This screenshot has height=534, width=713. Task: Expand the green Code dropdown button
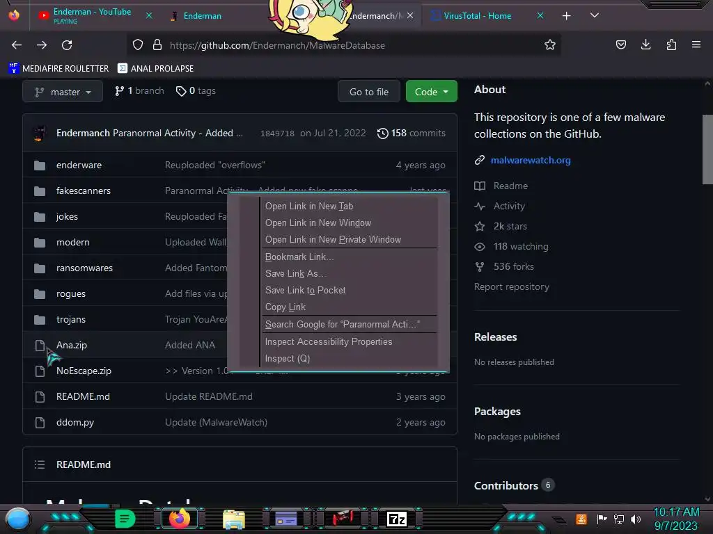point(431,92)
